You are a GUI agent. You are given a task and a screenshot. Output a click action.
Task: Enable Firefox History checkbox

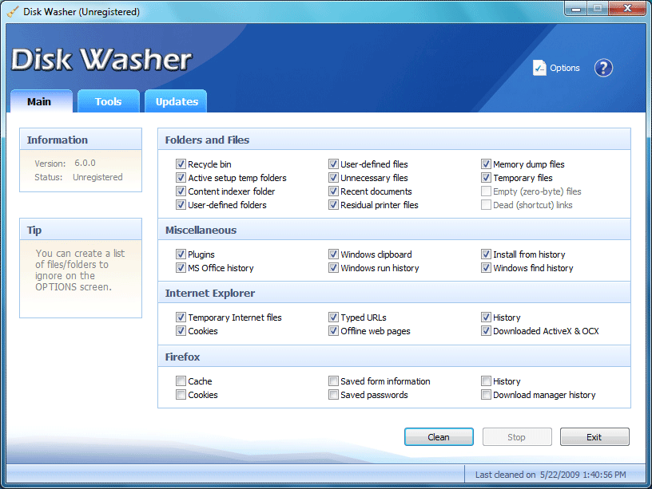coord(486,381)
